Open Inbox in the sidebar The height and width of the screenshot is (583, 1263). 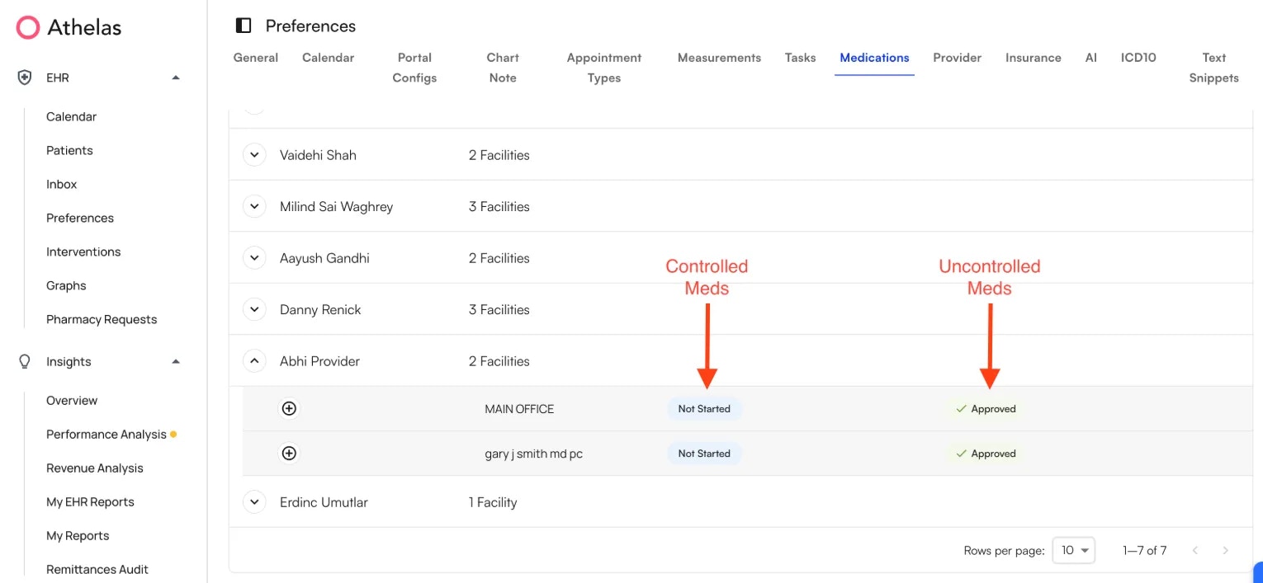coord(61,184)
